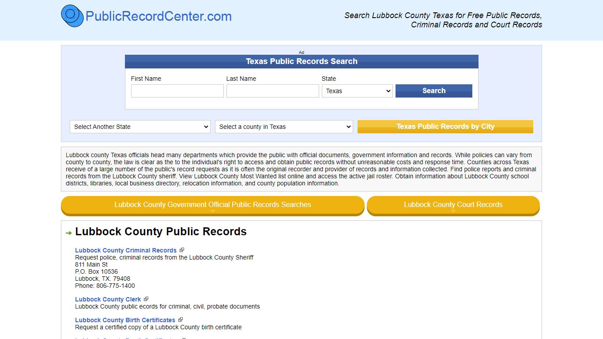Image resolution: width=603 pixels, height=339 pixels.
Task: Click external link icon beside Criminal Records
Action: pyautogui.click(x=182, y=250)
